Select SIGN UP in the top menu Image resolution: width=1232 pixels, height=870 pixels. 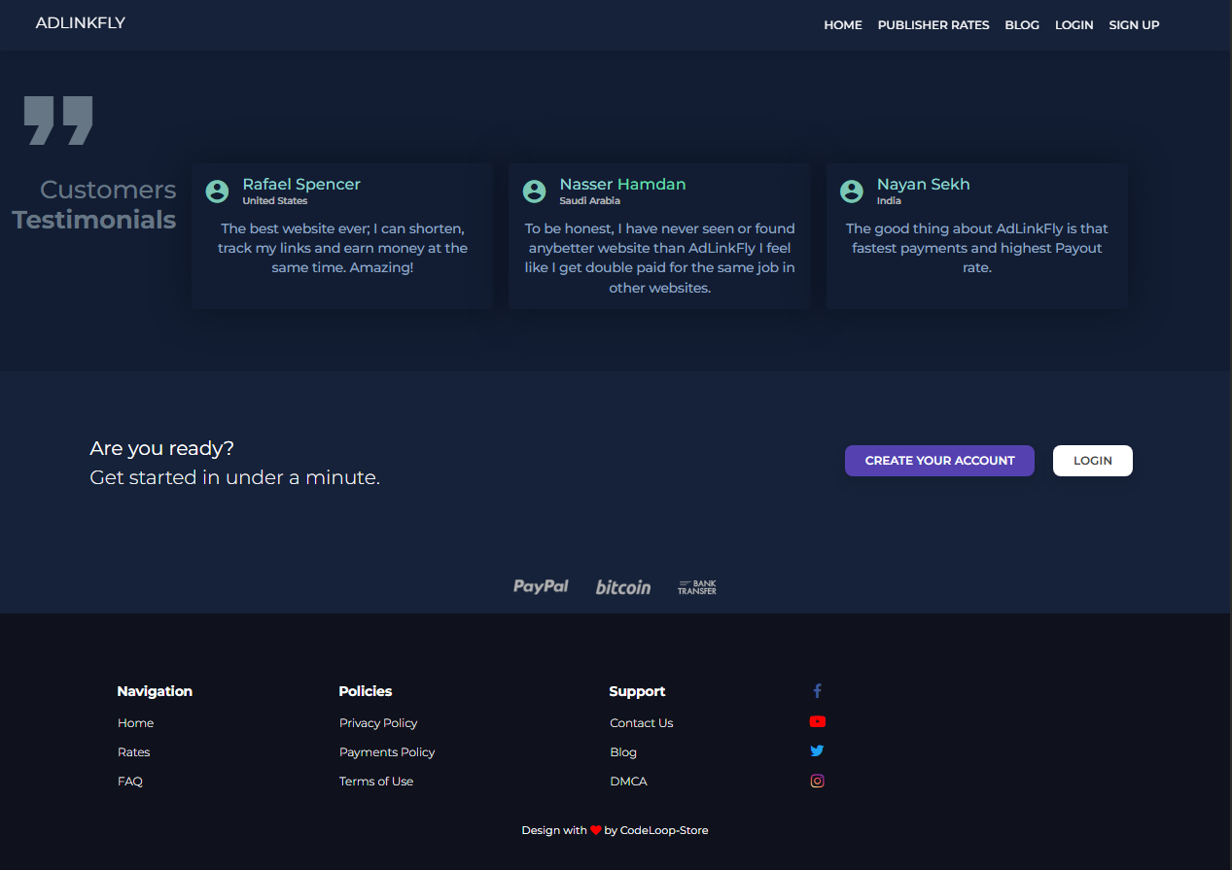1134,25
